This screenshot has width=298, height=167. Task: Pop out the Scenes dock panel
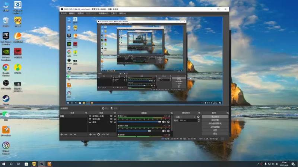[86, 113]
